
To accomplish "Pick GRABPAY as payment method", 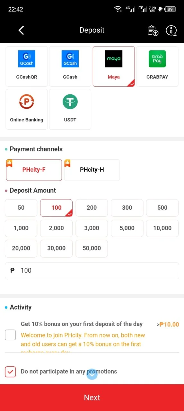I will pos(157,66).
